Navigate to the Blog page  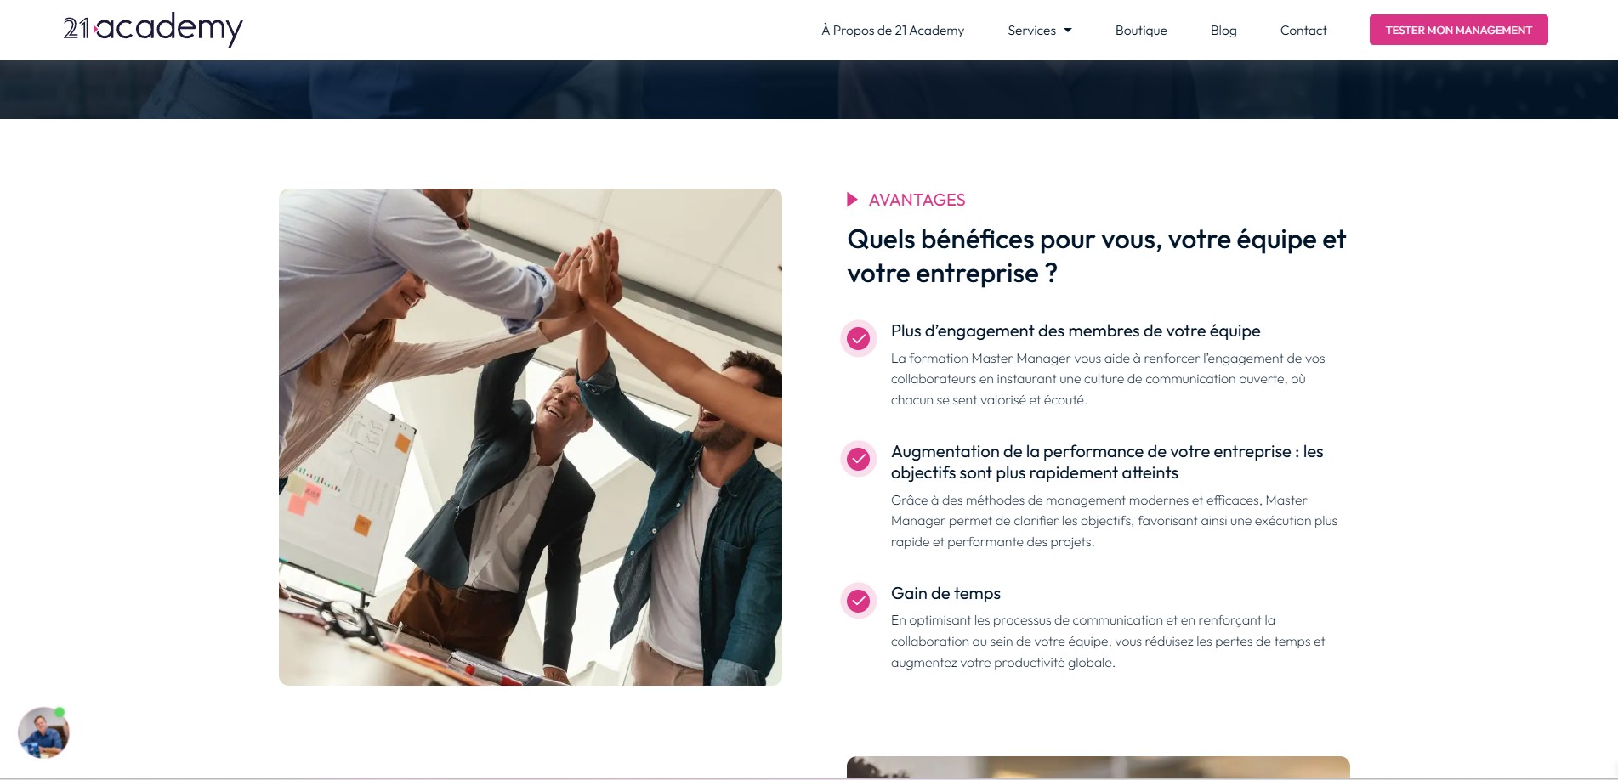pos(1223,31)
